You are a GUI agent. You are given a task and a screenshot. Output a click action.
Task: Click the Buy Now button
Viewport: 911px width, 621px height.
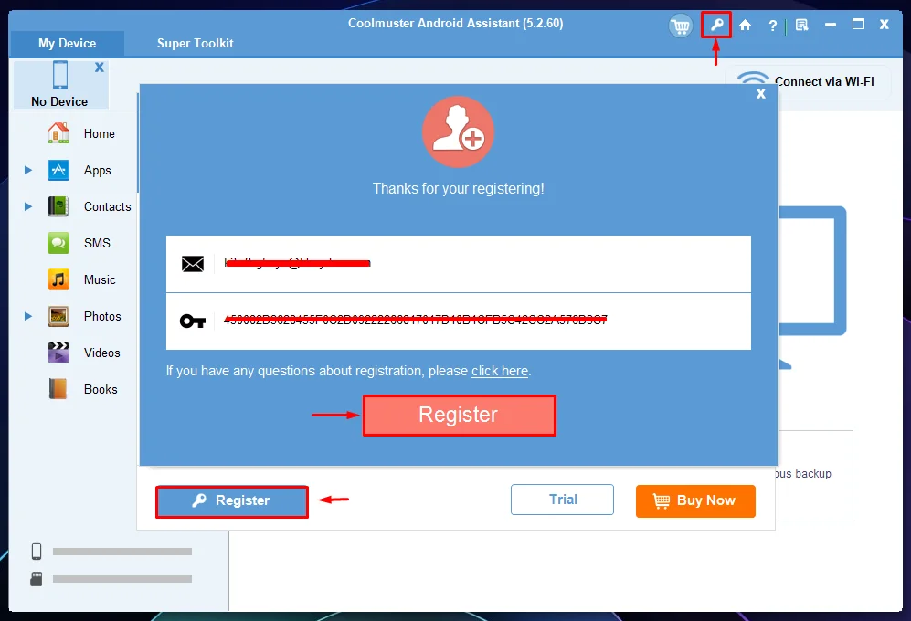pyautogui.click(x=695, y=500)
